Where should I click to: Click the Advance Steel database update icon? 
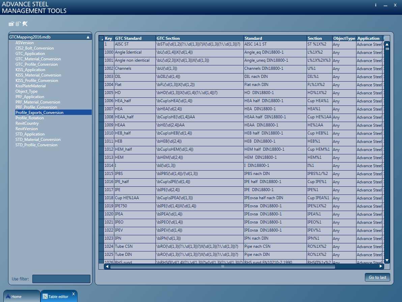(x=11, y=24)
